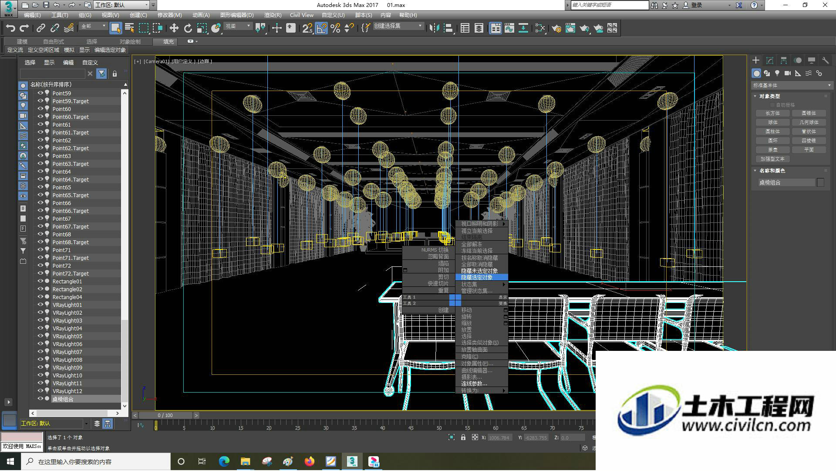Click the 0 / 100 time slider

165,416
